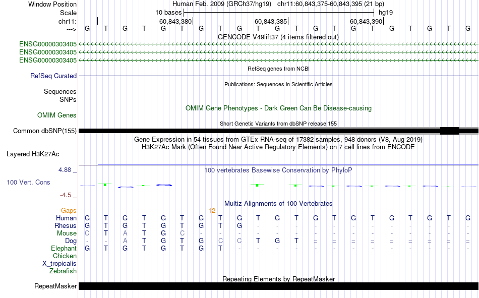Click the Common dbSNP(155) track label

(x=44, y=131)
